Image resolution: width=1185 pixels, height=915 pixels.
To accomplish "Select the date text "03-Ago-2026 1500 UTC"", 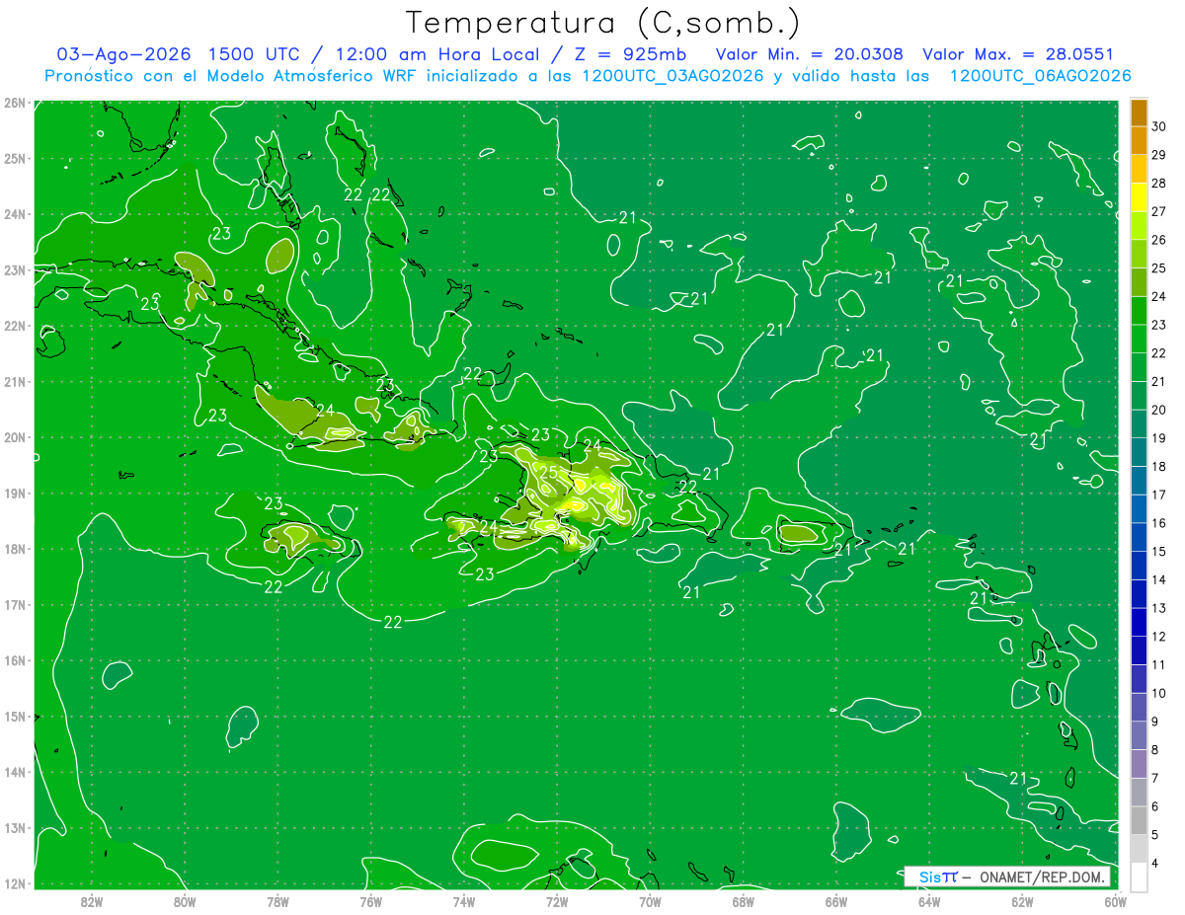I will click(180, 54).
